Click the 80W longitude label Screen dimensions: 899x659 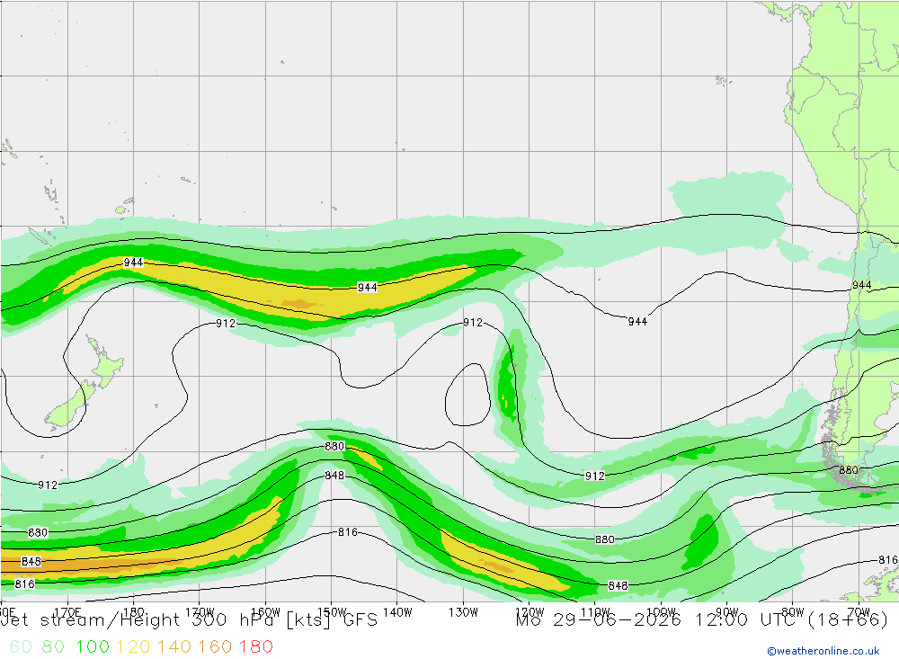point(793,612)
